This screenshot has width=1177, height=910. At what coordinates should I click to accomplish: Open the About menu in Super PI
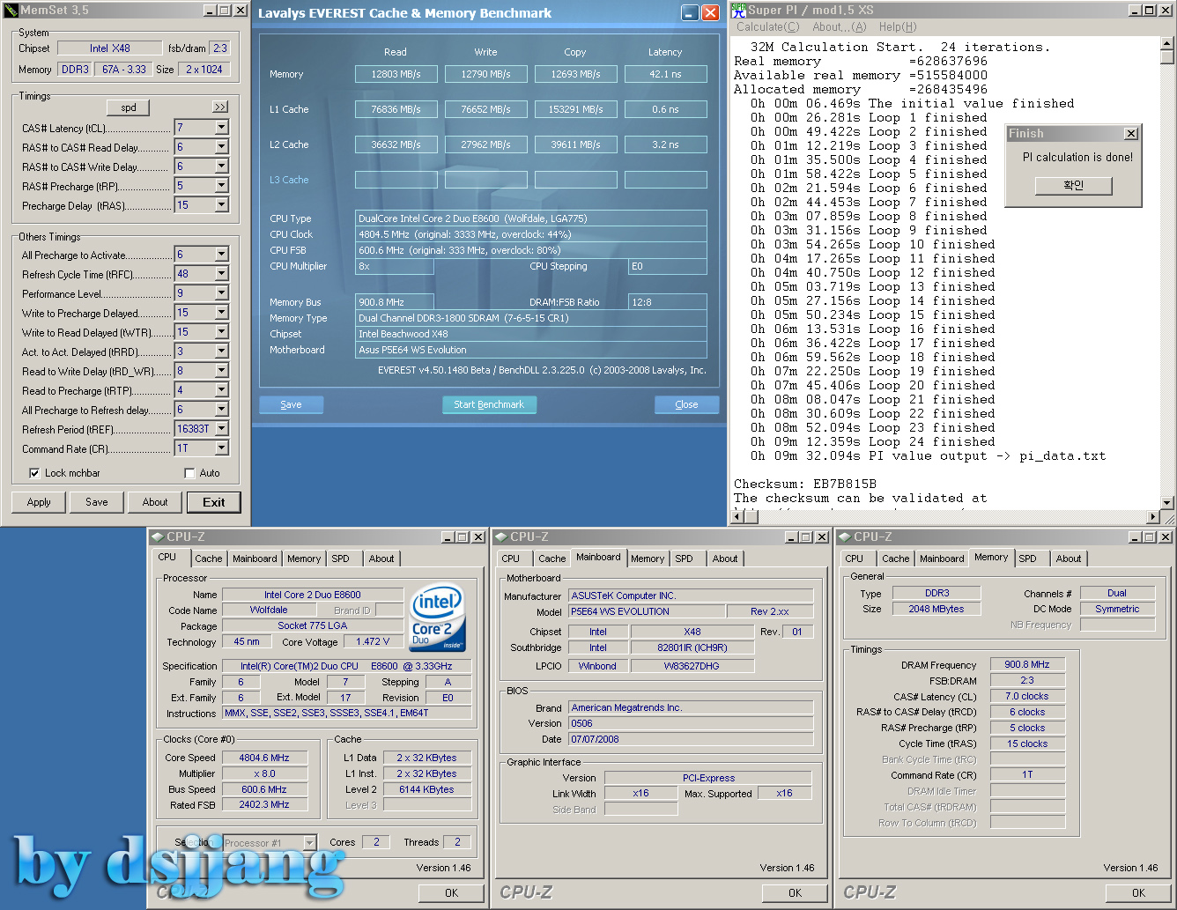pyautogui.click(x=839, y=27)
